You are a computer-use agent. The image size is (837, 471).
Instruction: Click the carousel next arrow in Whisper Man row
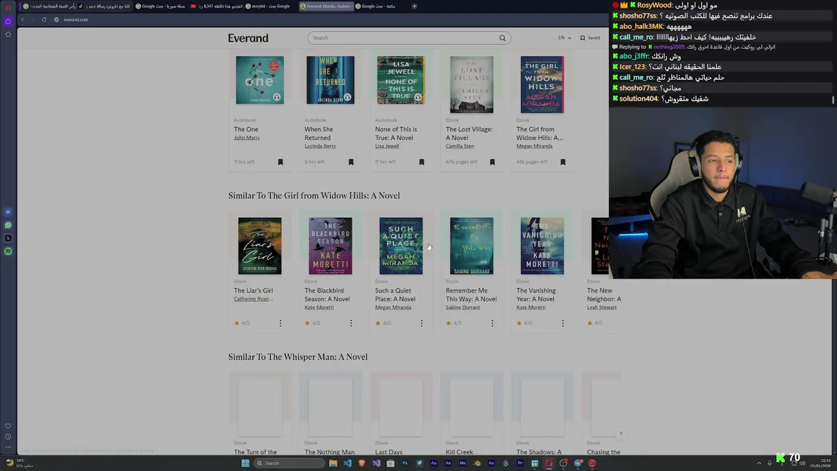[621, 433]
